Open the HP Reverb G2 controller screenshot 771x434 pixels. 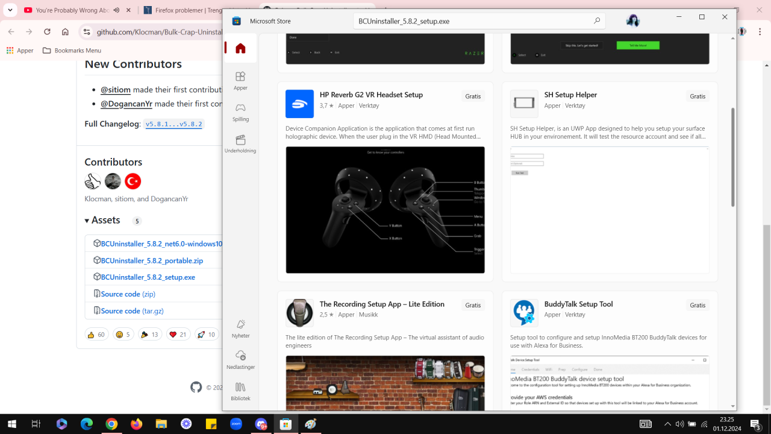tap(385, 210)
